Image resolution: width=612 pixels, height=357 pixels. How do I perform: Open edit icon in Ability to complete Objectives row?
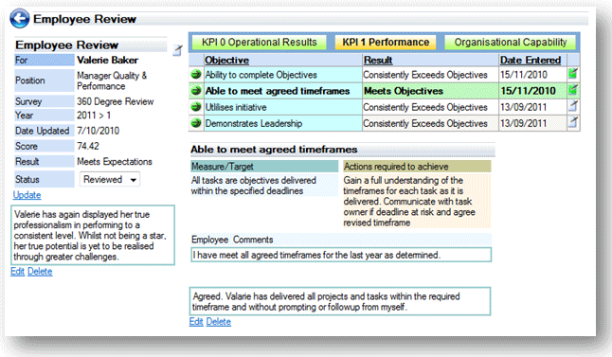[572, 73]
